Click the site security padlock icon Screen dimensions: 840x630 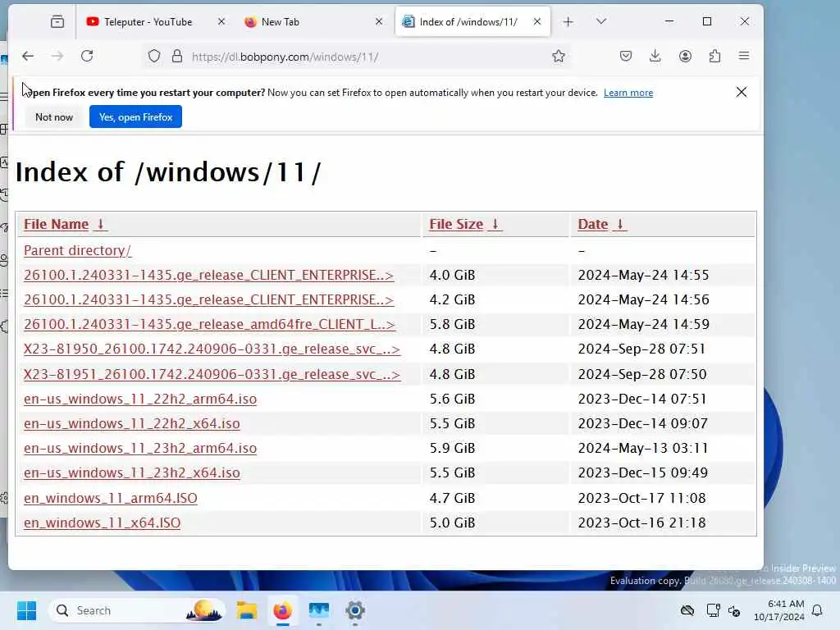click(177, 57)
